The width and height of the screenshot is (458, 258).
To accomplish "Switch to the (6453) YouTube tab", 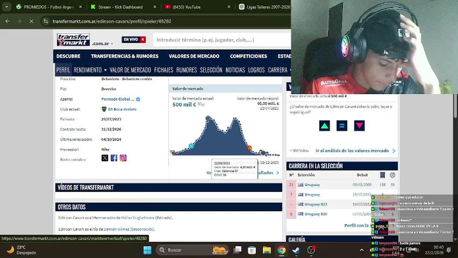I will [186, 7].
